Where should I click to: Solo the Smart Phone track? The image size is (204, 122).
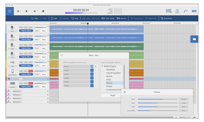(x=21, y=71)
